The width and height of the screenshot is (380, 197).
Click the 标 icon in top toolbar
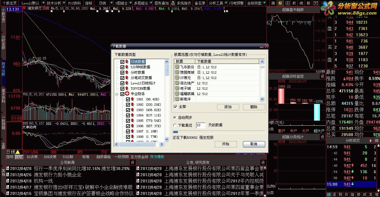(280, 3)
